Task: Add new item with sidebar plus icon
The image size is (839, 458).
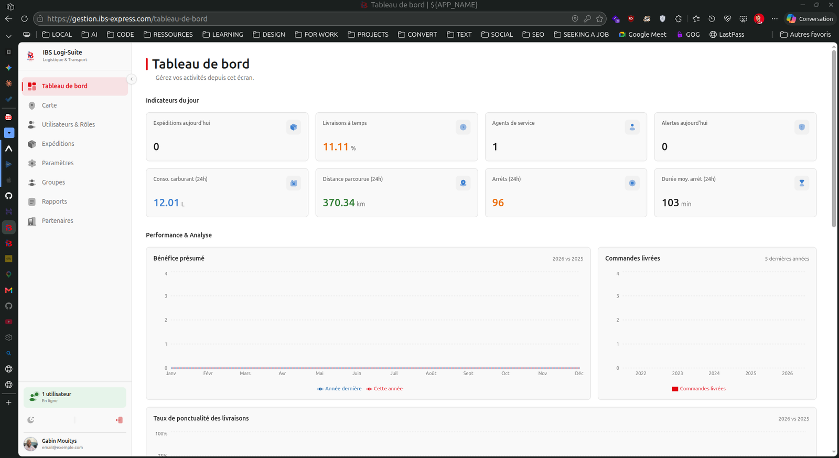Action: coord(9,402)
